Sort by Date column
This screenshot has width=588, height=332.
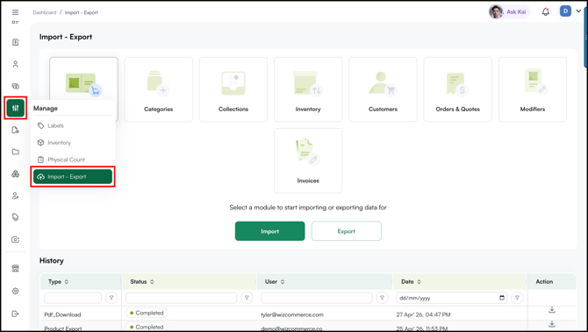(419, 282)
